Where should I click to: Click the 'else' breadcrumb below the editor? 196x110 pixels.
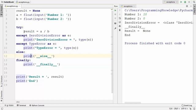coord(18,102)
